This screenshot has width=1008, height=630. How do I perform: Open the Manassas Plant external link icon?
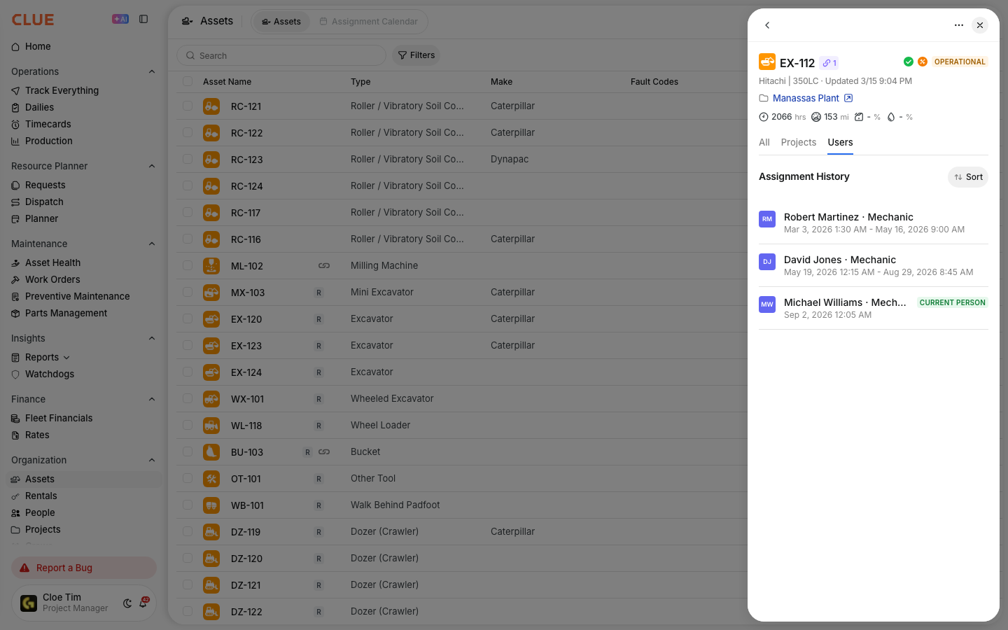coord(848,98)
